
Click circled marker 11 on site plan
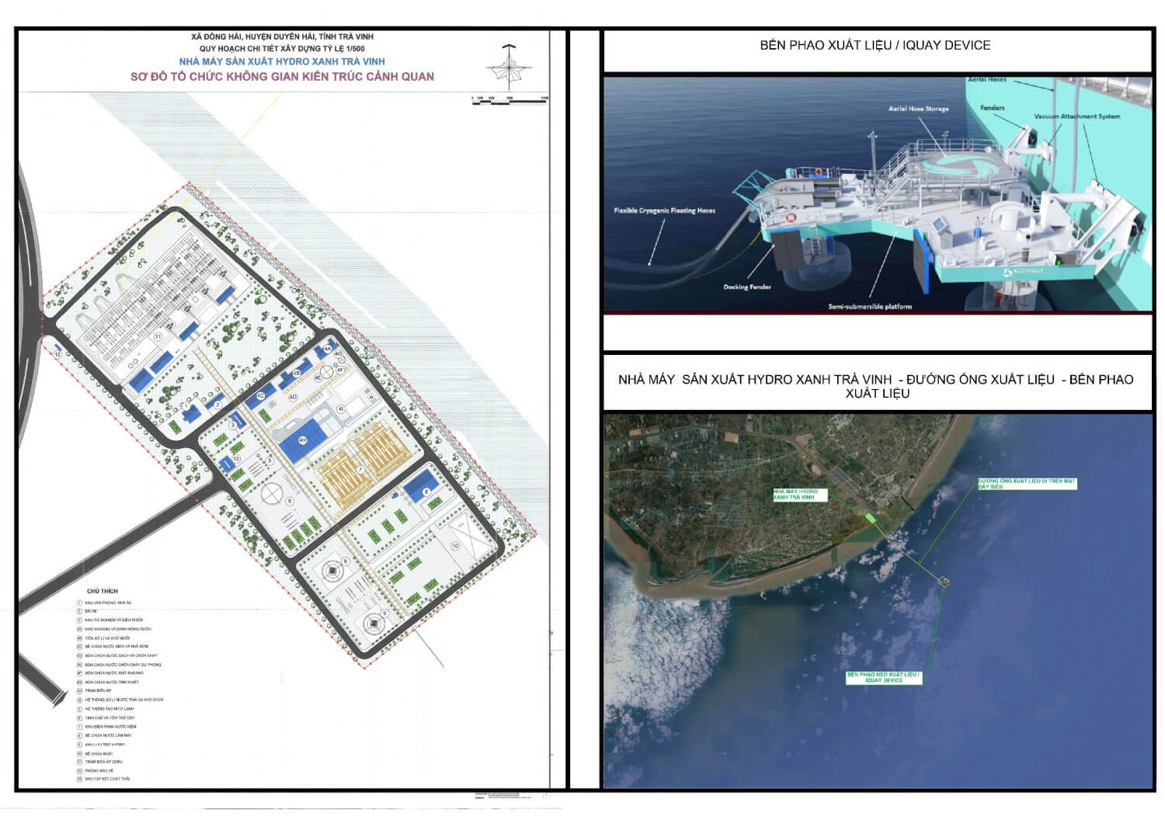158,337
